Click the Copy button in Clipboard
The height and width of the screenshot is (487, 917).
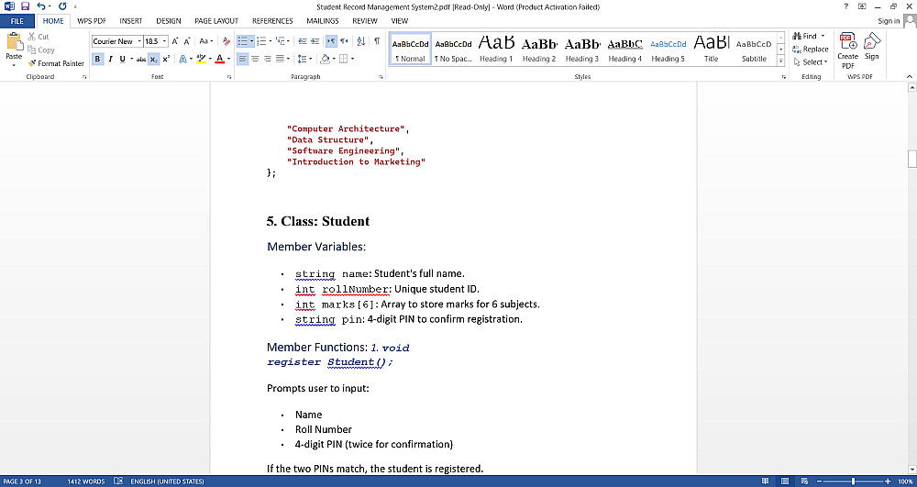pos(41,50)
